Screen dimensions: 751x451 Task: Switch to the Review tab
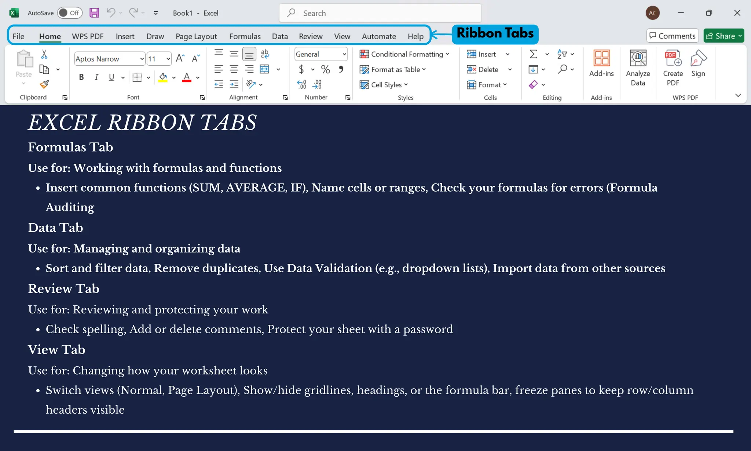point(311,36)
